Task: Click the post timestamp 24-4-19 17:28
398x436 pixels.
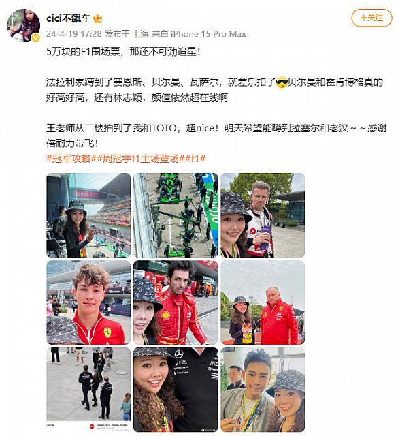Action: 74,34
